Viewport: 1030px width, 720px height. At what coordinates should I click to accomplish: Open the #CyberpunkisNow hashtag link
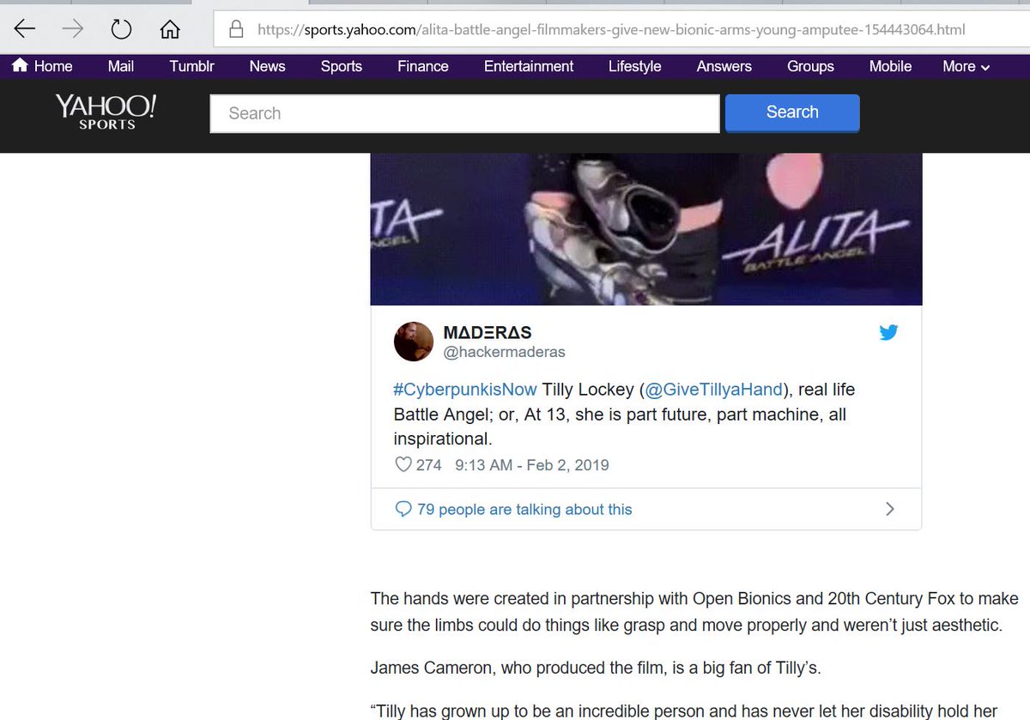pyautogui.click(x=465, y=390)
